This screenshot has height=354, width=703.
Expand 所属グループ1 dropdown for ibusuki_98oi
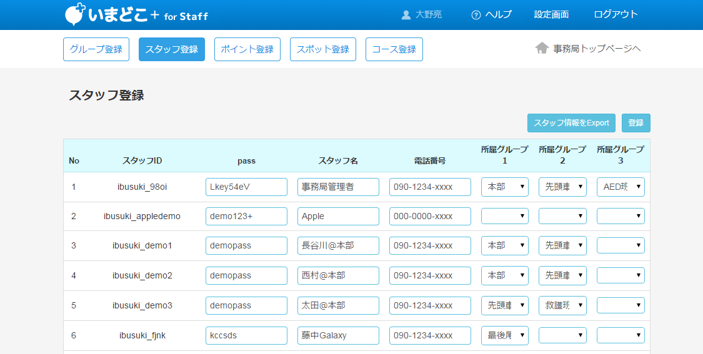[505, 187]
